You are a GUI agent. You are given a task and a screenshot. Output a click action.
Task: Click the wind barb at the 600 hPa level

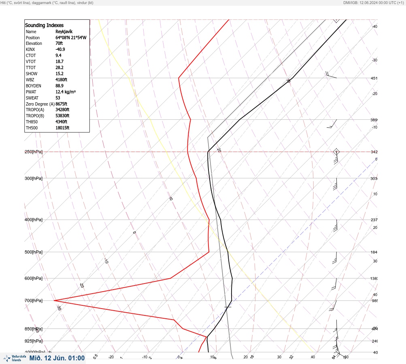click(334, 284)
